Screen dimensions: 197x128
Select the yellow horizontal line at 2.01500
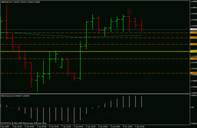coord(95,51)
